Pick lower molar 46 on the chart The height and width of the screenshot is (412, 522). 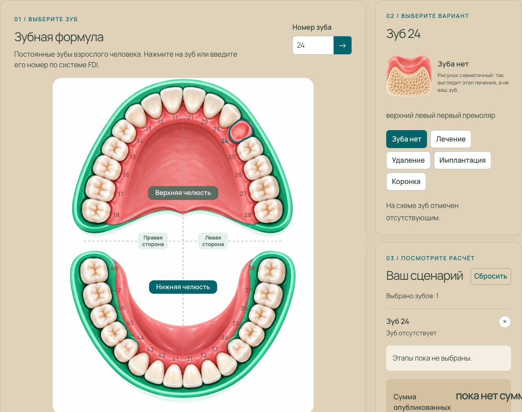click(x=104, y=316)
